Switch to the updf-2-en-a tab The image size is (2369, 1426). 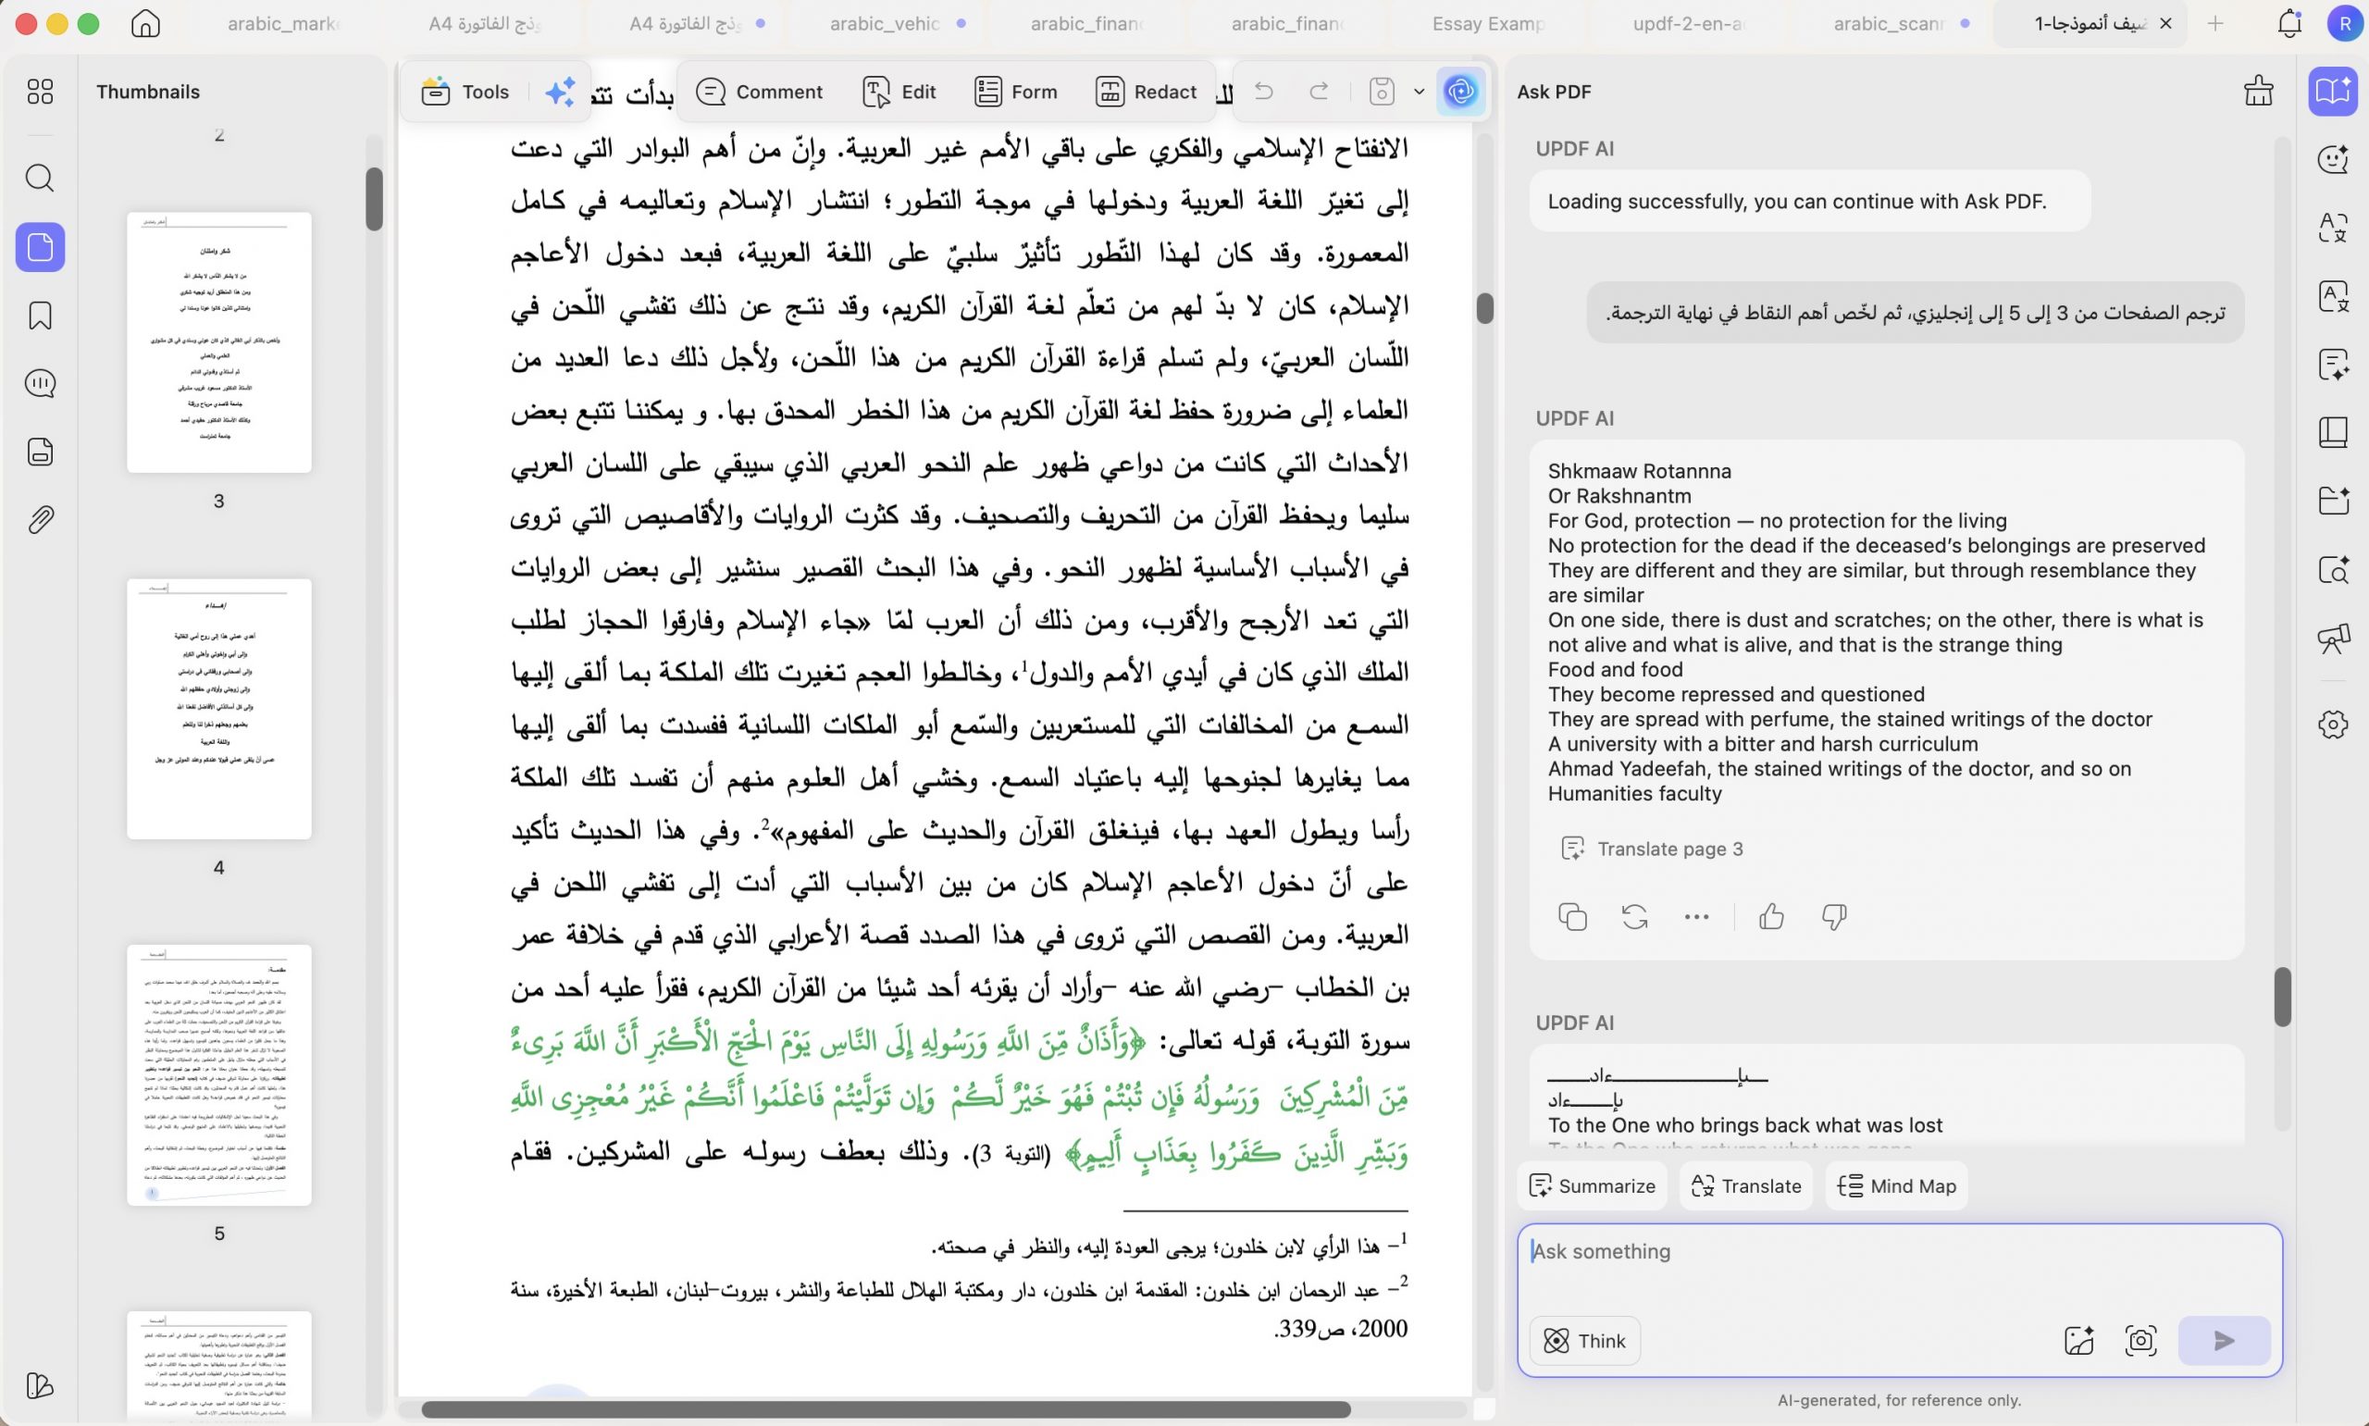[x=1688, y=23]
